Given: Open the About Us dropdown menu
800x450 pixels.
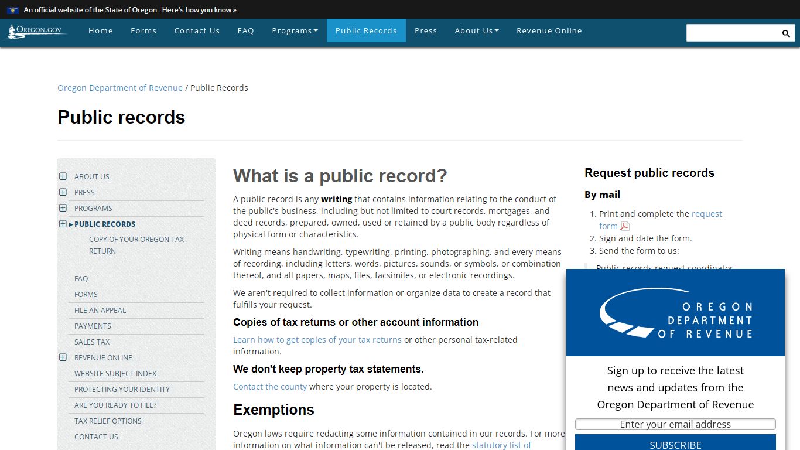Looking at the screenshot, I should point(477,30).
